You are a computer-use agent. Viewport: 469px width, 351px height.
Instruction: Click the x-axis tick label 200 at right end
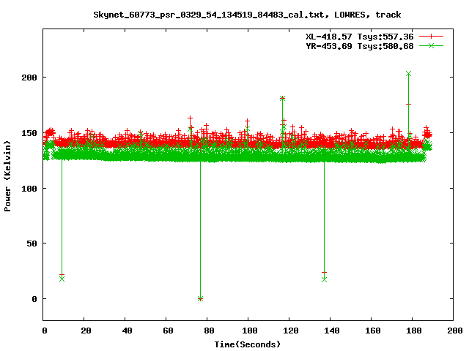point(454,331)
